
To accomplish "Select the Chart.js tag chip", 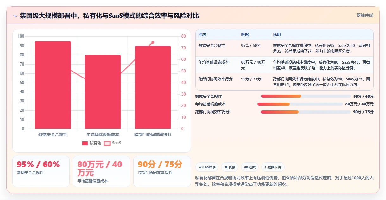I will 207,167.
